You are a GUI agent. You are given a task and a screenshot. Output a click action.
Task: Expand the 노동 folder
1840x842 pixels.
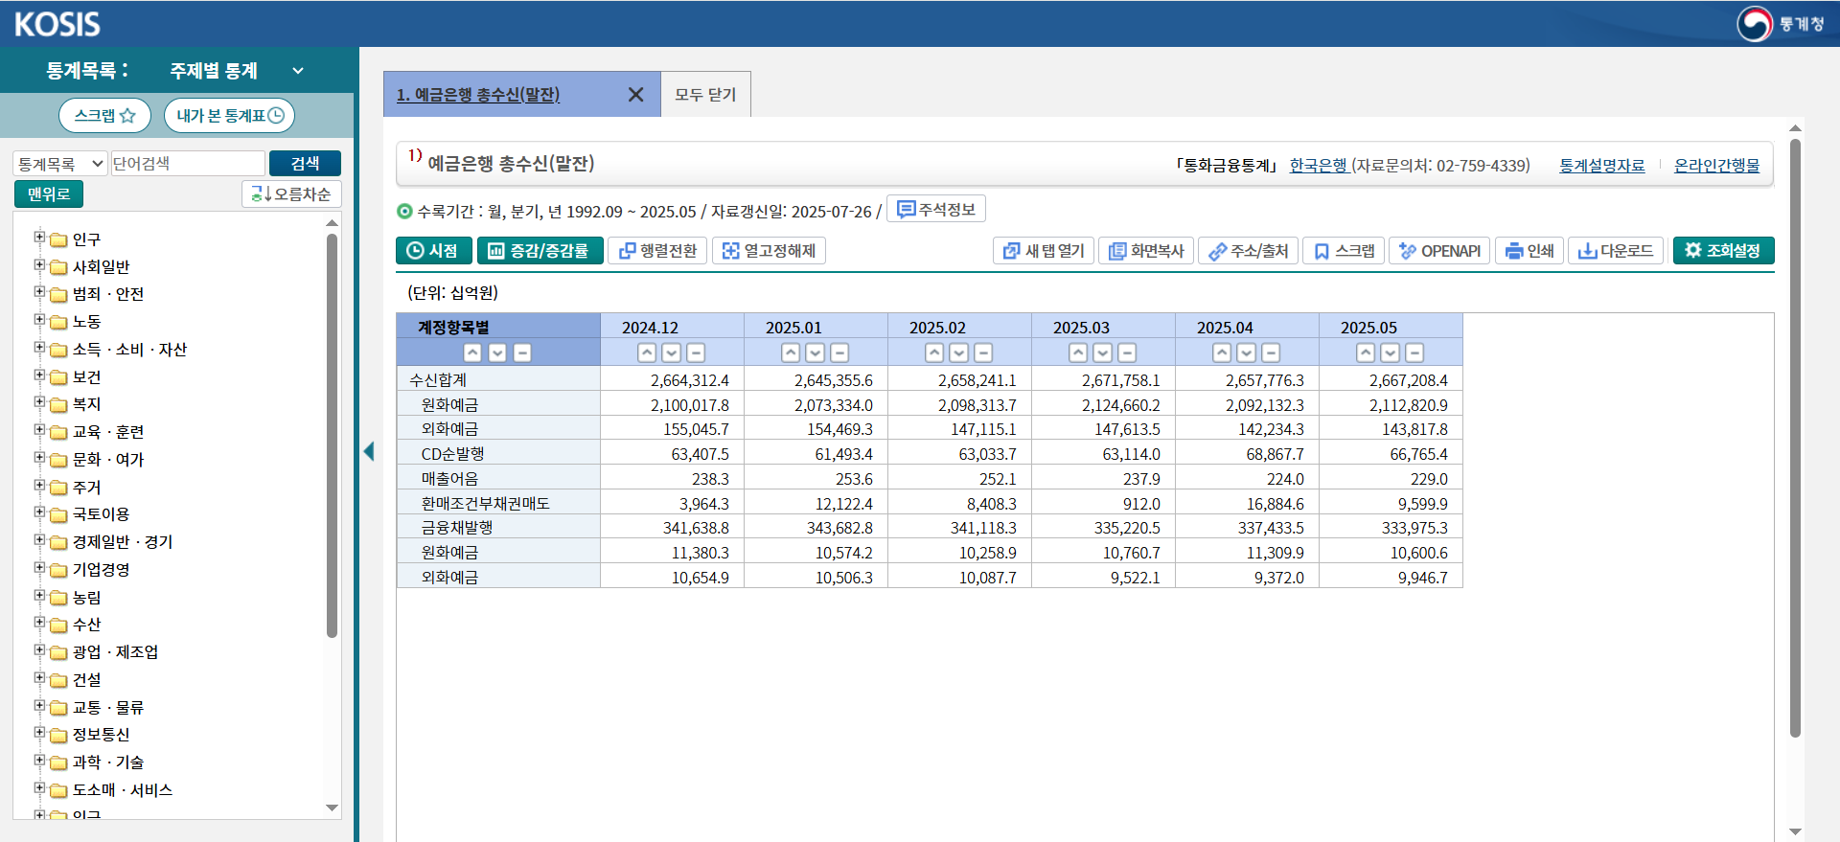[39, 319]
